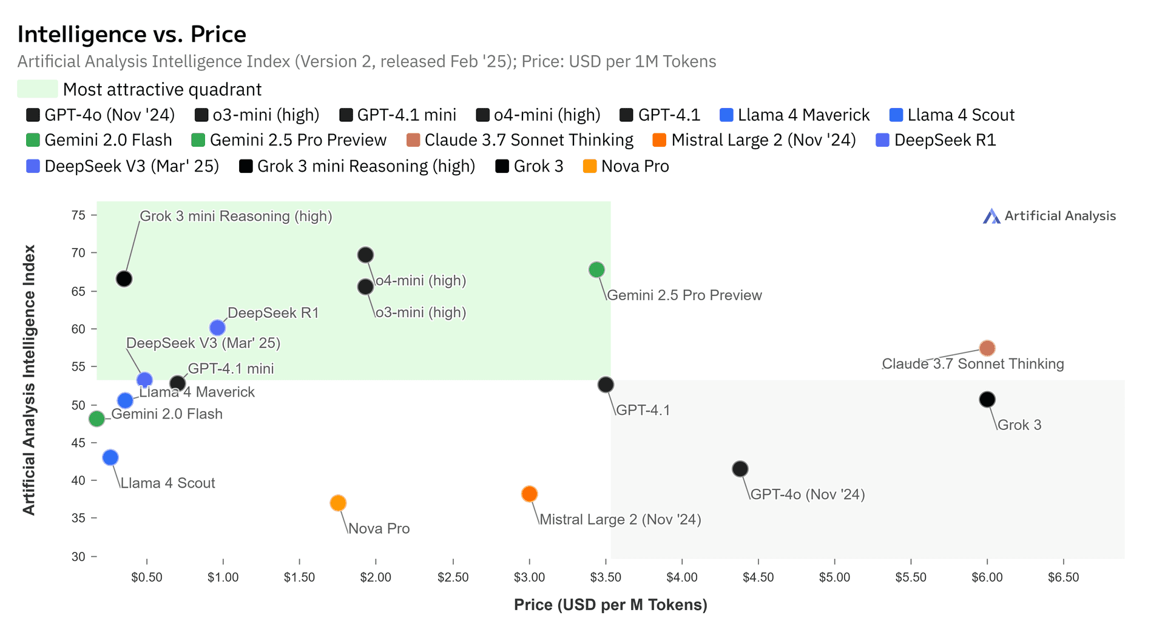Screen dimensions: 1165x635
Task: Select the Nova Pro data point
Action: pyautogui.click(x=338, y=503)
